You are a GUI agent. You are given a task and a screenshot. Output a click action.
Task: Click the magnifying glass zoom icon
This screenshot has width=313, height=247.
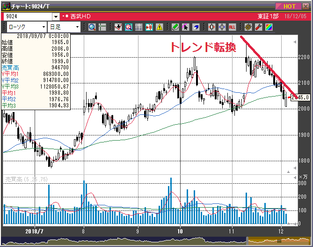(x=92, y=27)
